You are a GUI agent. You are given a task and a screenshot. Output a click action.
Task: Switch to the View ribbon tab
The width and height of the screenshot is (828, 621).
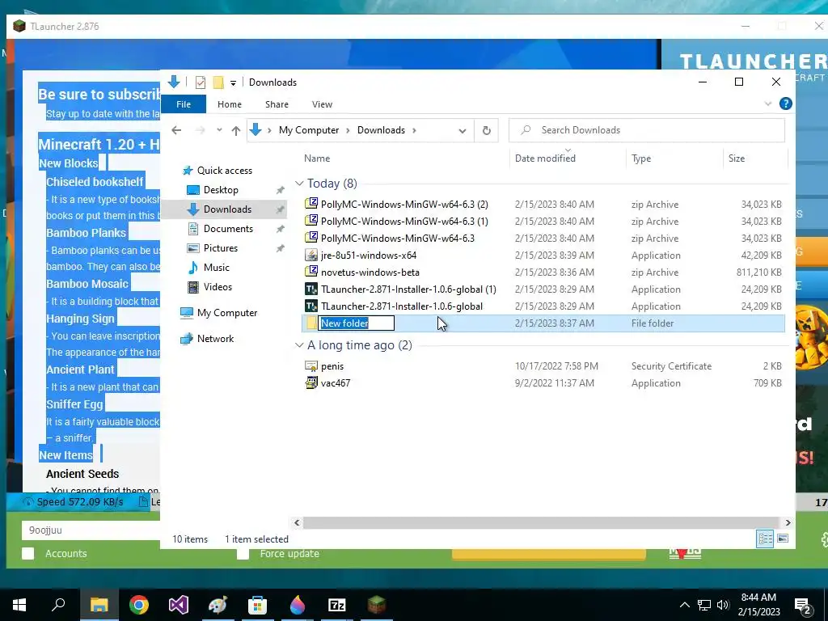click(x=322, y=104)
